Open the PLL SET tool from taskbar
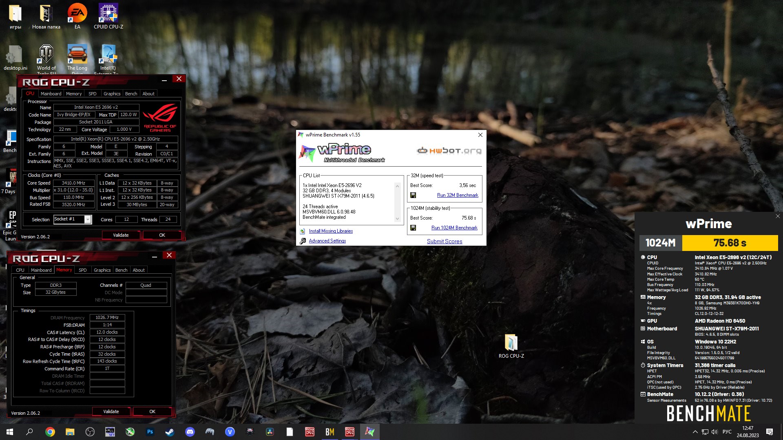This screenshot has height=440, width=783. (x=110, y=432)
